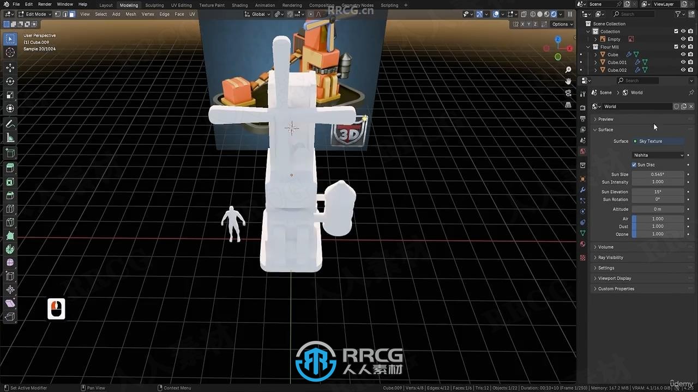Select the Inset Faces tool

(10, 182)
